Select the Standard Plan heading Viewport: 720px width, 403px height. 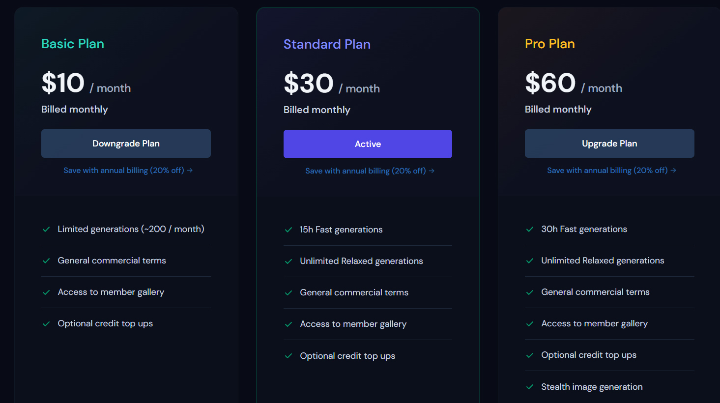pos(327,44)
